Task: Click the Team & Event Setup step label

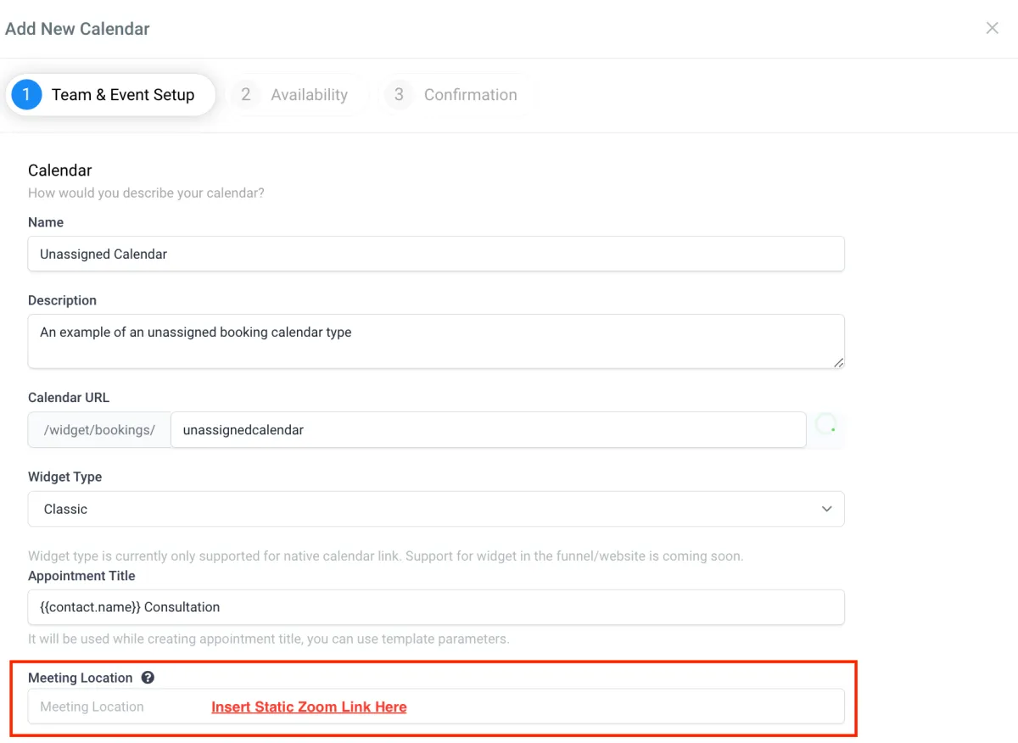Action: point(123,95)
